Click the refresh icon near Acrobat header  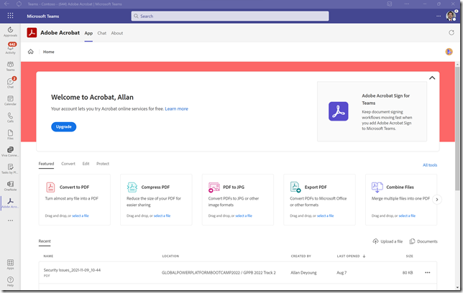coord(451,33)
